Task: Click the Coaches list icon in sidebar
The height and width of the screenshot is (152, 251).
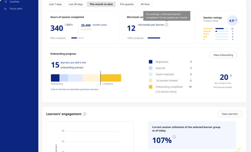Action: pyautogui.click(x=6, y=2)
